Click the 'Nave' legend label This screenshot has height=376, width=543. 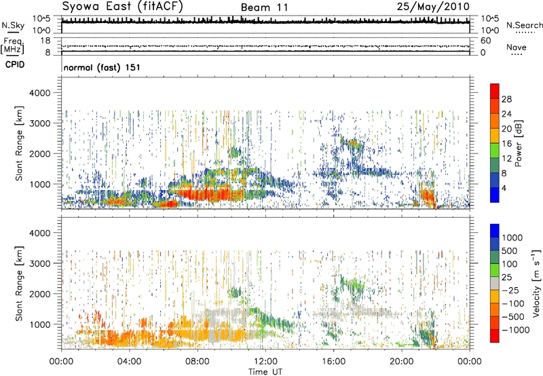pyautogui.click(x=517, y=48)
